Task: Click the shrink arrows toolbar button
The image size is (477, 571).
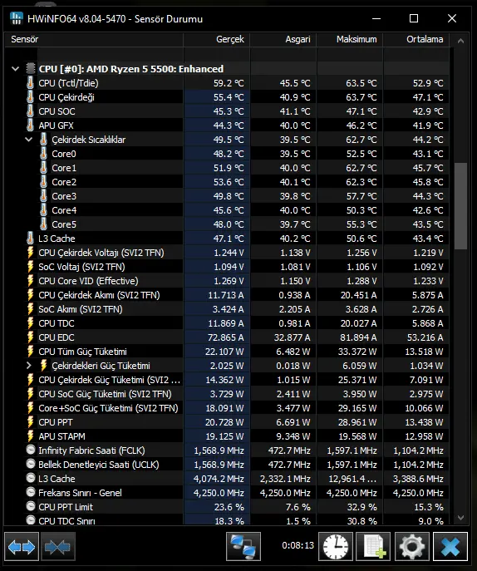Action: 58,546
